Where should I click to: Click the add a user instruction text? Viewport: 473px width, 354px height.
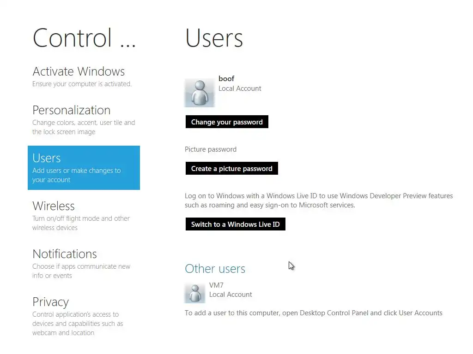314,313
